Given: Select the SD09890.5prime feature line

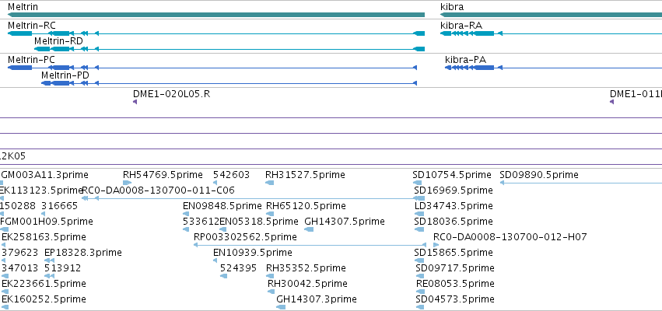Looking at the screenshot, I should tap(581, 183).
